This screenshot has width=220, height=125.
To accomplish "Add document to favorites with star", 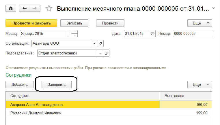I will coord(49,9).
